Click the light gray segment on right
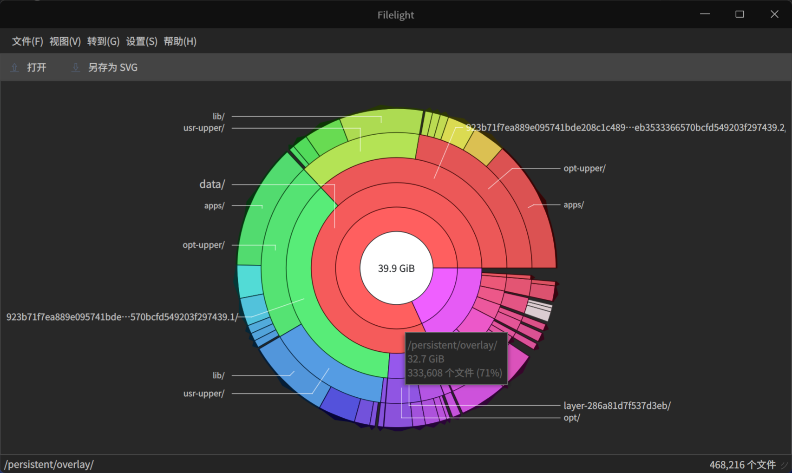 [x=539, y=310]
